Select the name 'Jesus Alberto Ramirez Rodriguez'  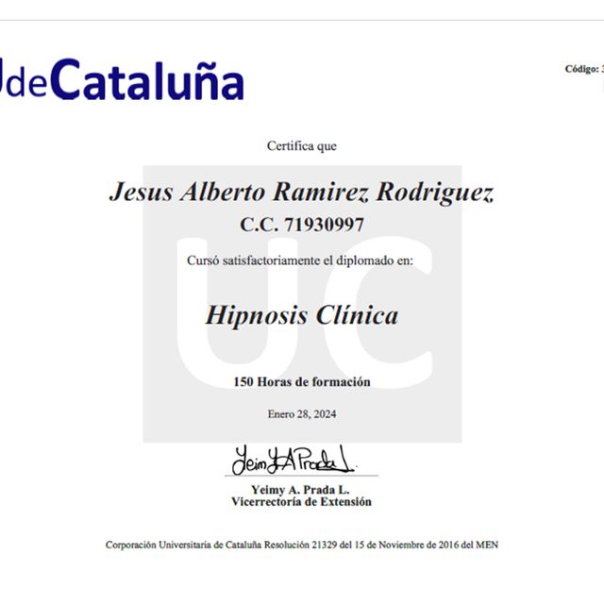(302, 192)
